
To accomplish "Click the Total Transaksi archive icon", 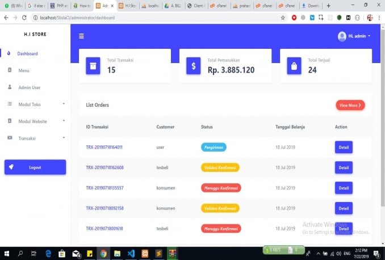I will pyautogui.click(x=93, y=66).
